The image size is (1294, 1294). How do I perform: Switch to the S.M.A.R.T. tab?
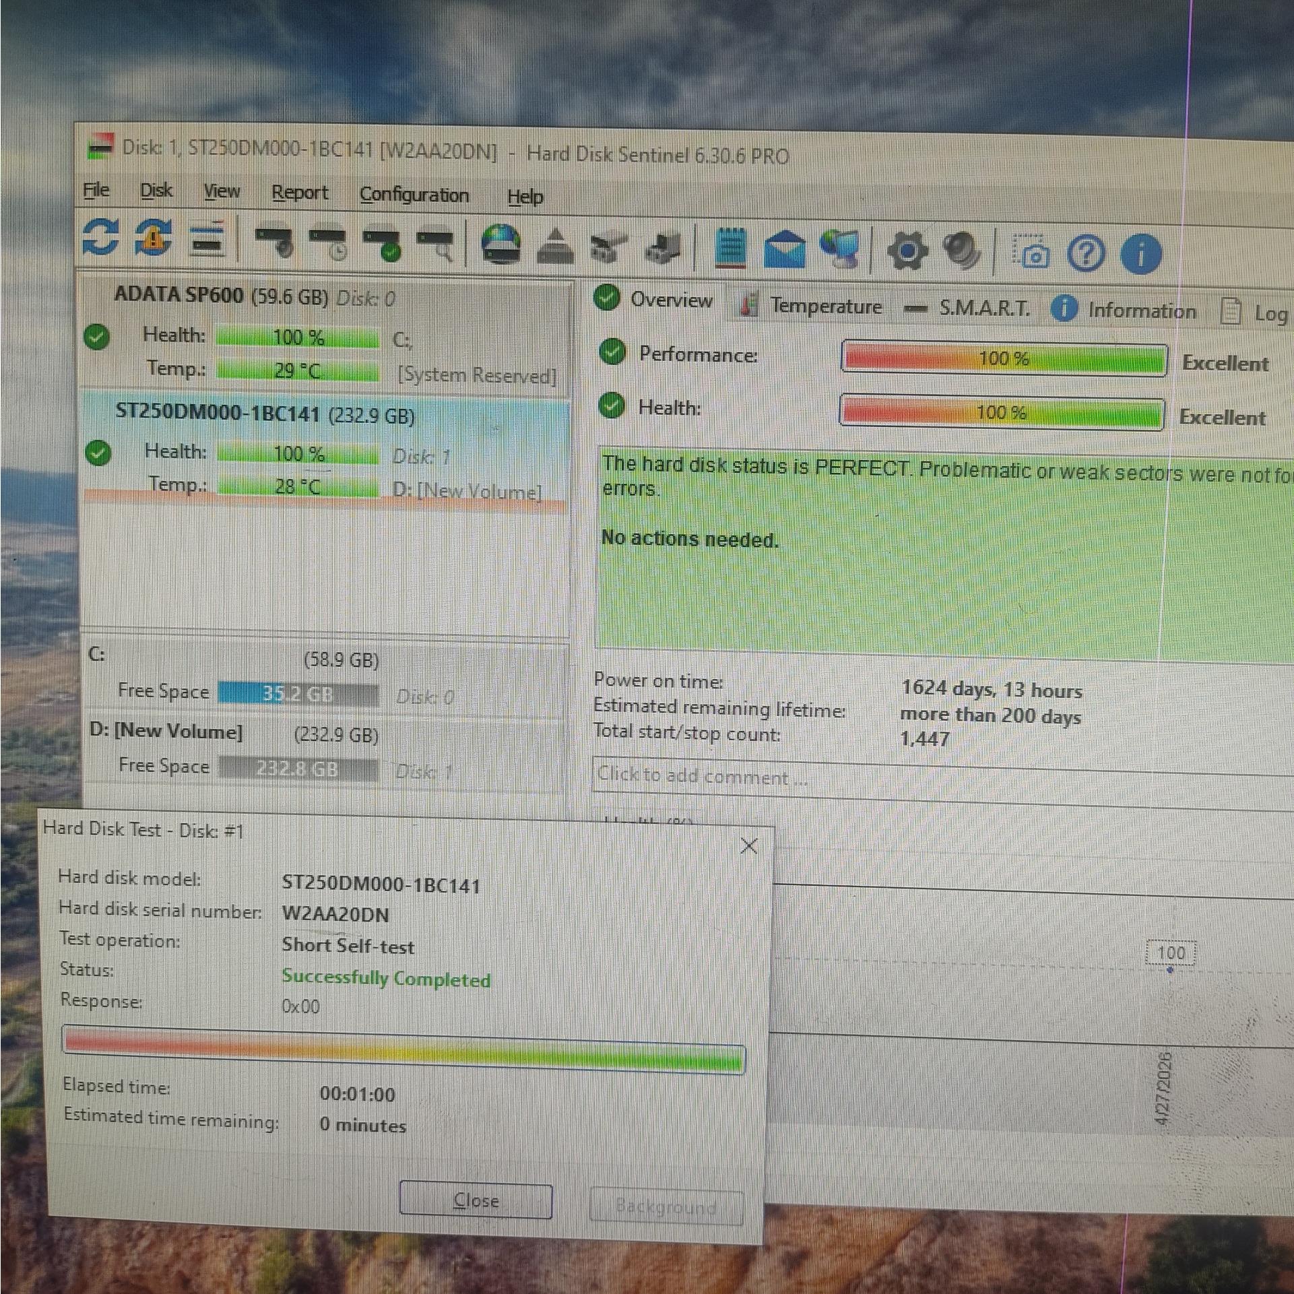(x=968, y=309)
